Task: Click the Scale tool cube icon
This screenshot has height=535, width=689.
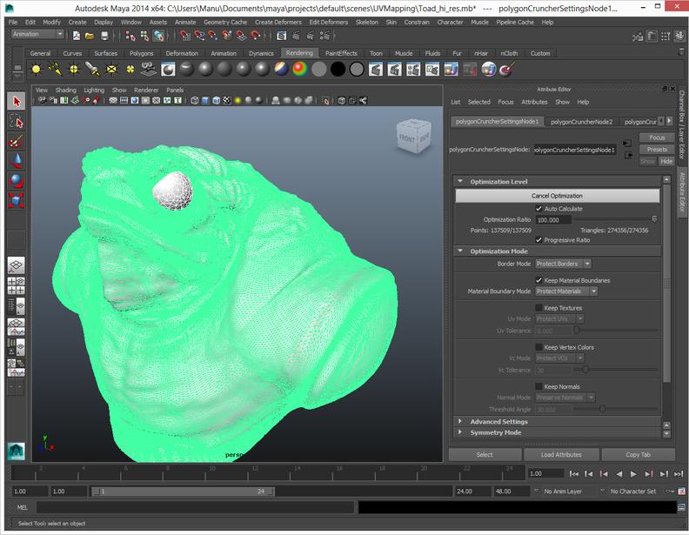Action: pyautogui.click(x=16, y=201)
